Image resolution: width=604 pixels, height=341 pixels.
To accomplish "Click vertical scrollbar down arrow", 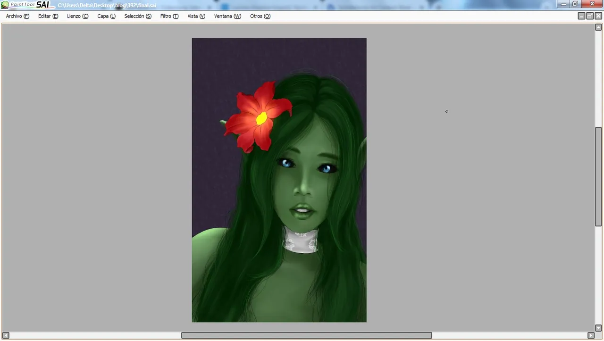I will click(x=598, y=328).
